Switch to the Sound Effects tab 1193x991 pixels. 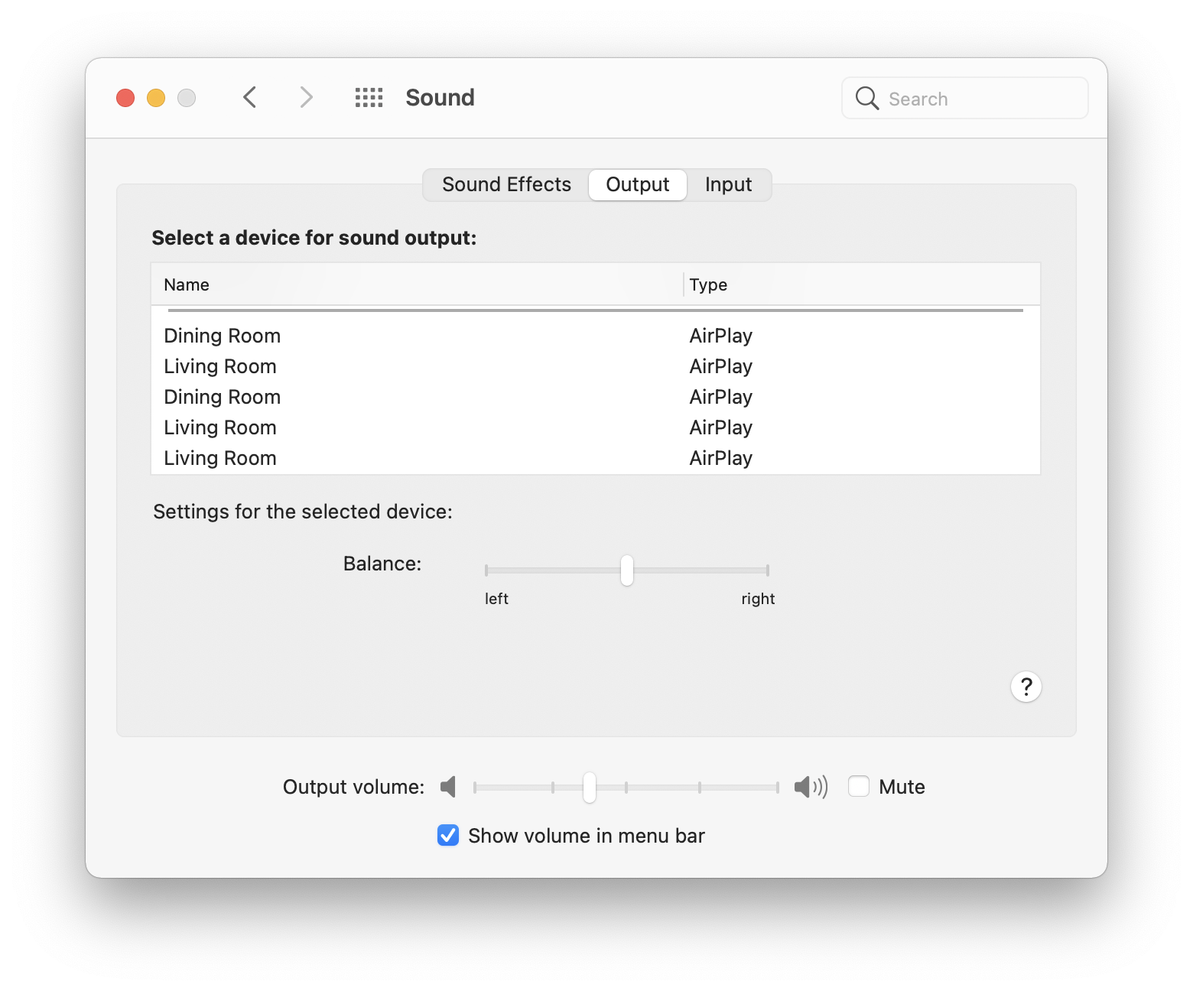pos(506,185)
